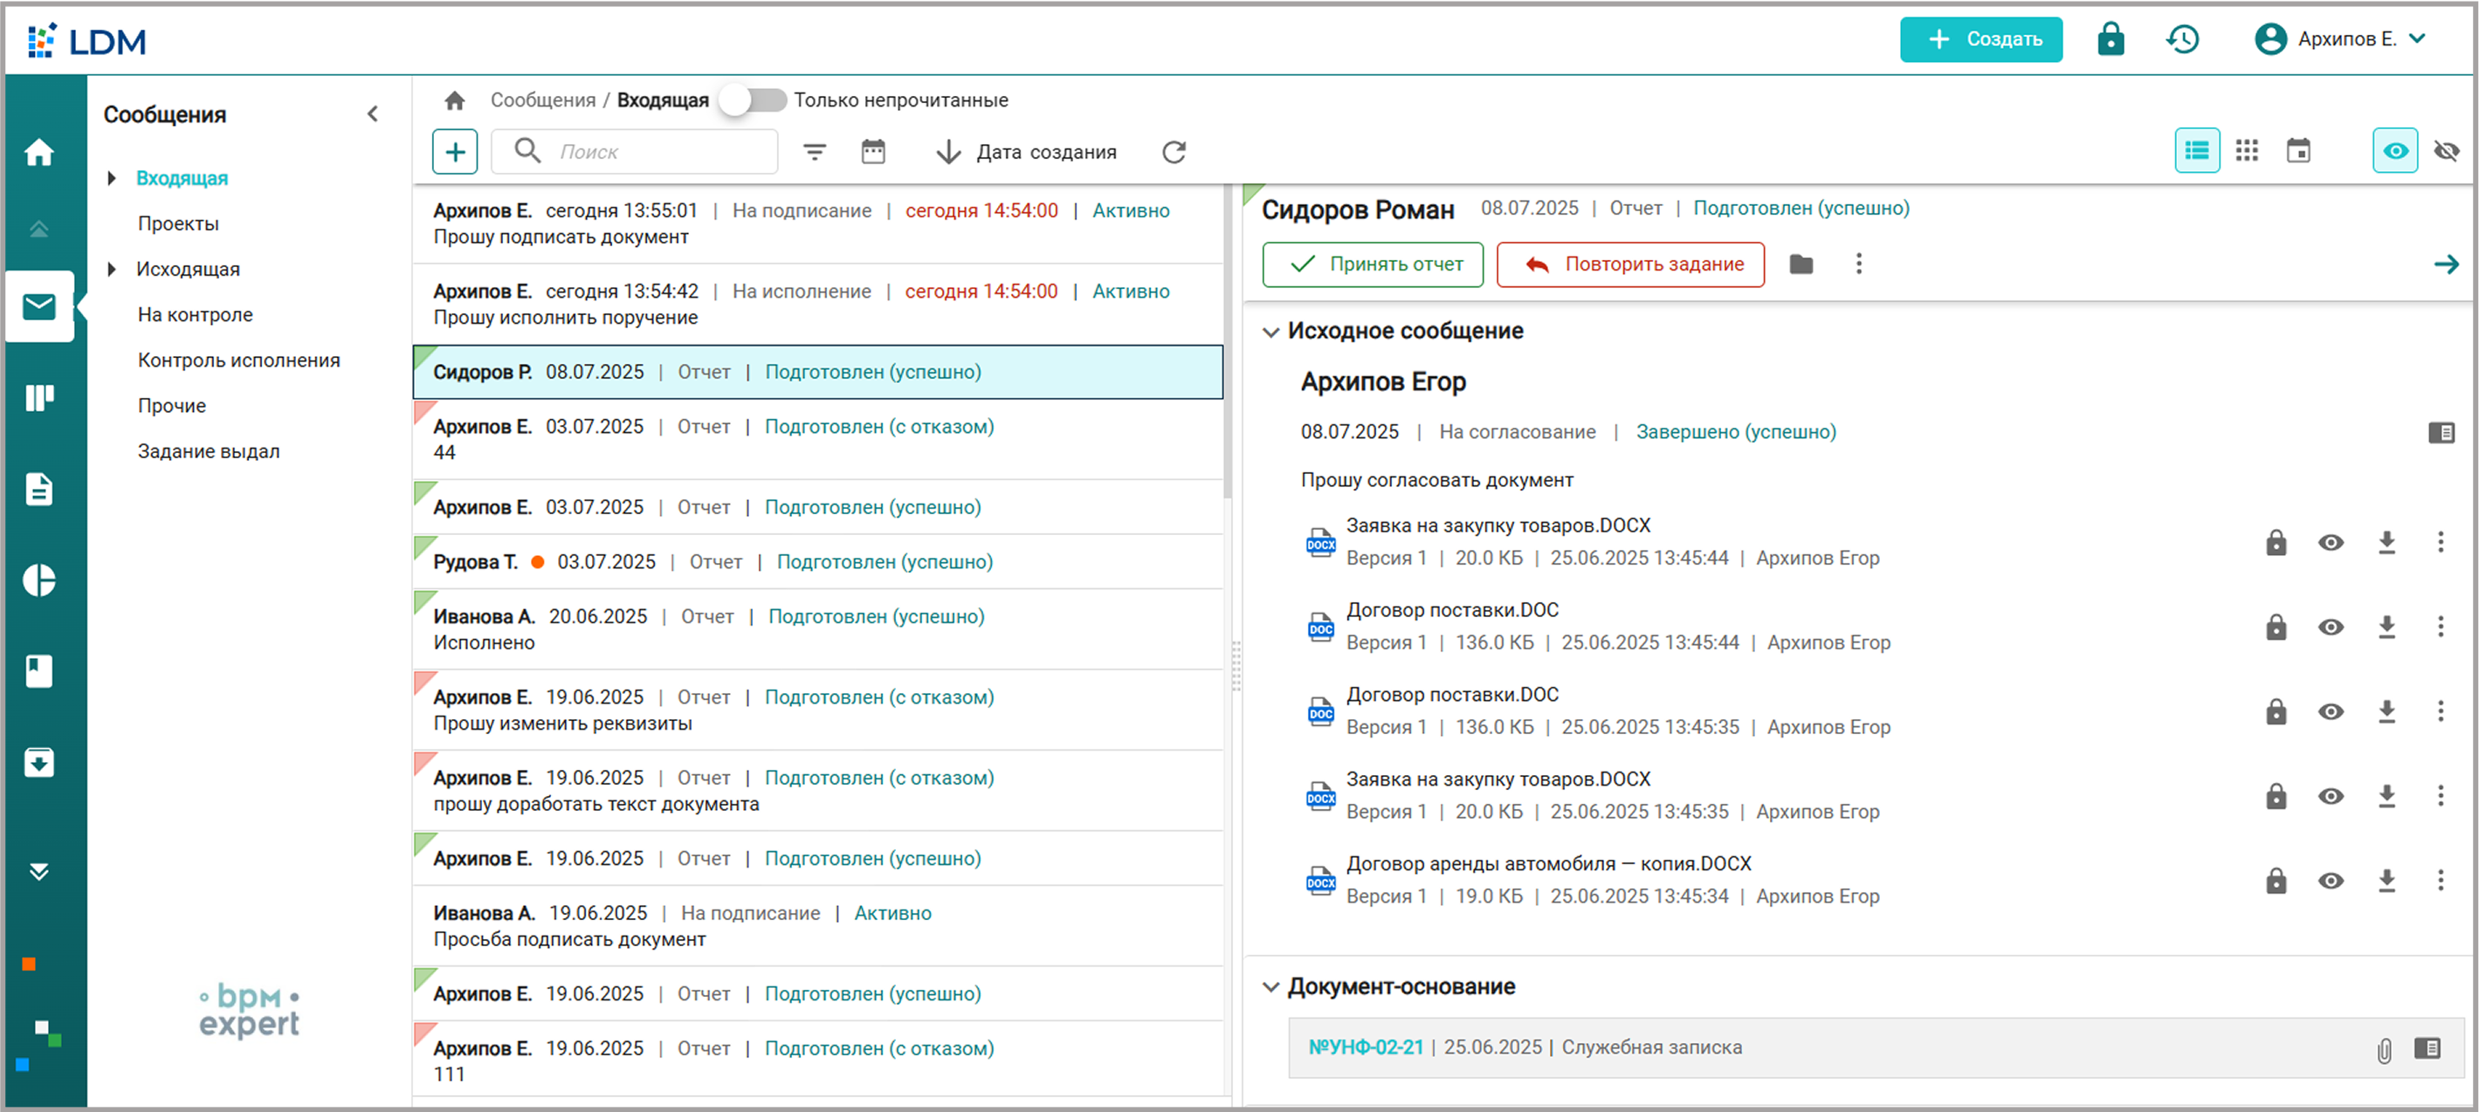Screen dimensions: 2479x1112
Task: Click the Сообщения breadcrumb link
Action: (x=543, y=100)
